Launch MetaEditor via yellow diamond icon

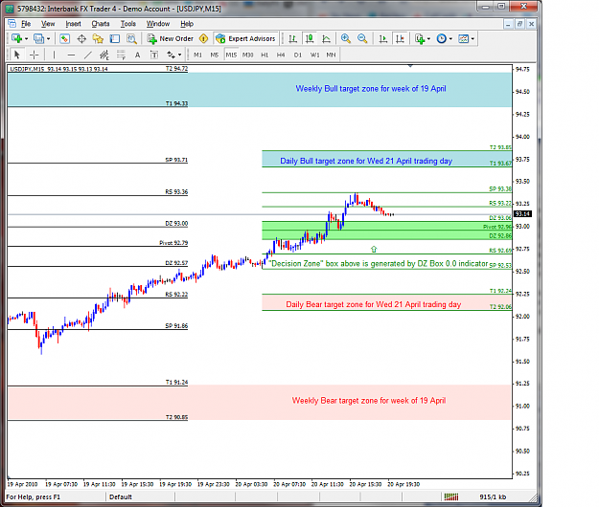[203, 38]
